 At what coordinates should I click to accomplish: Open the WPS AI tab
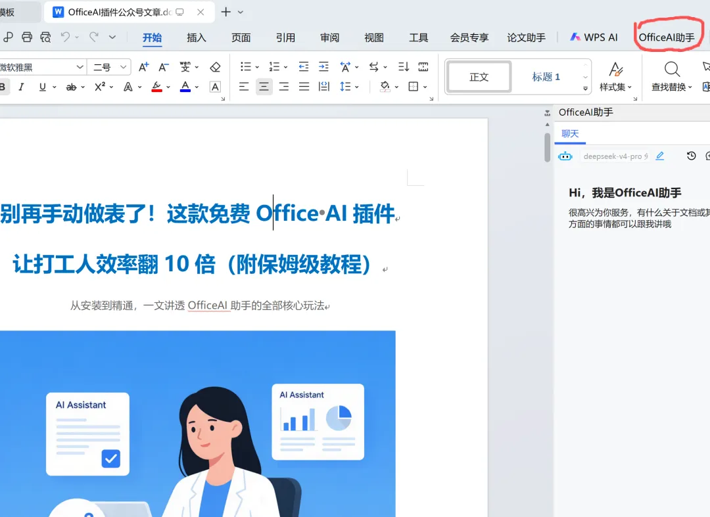(x=594, y=37)
